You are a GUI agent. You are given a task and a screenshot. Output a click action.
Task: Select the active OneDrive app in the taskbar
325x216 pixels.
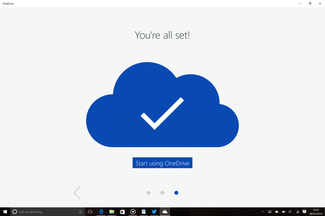164,212
